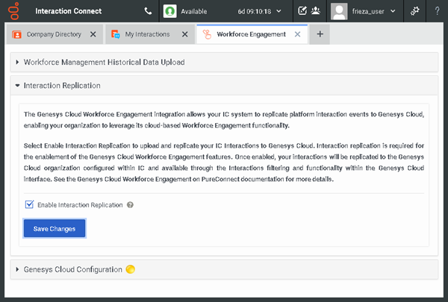Screen dimensions: 448x302
Task: Open the status duration dropdown arrow
Action: point(279,11)
